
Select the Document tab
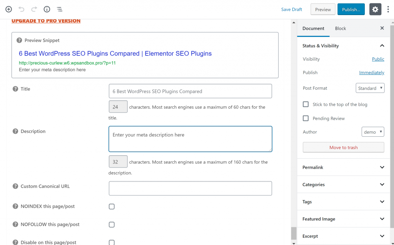pos(313,28)
